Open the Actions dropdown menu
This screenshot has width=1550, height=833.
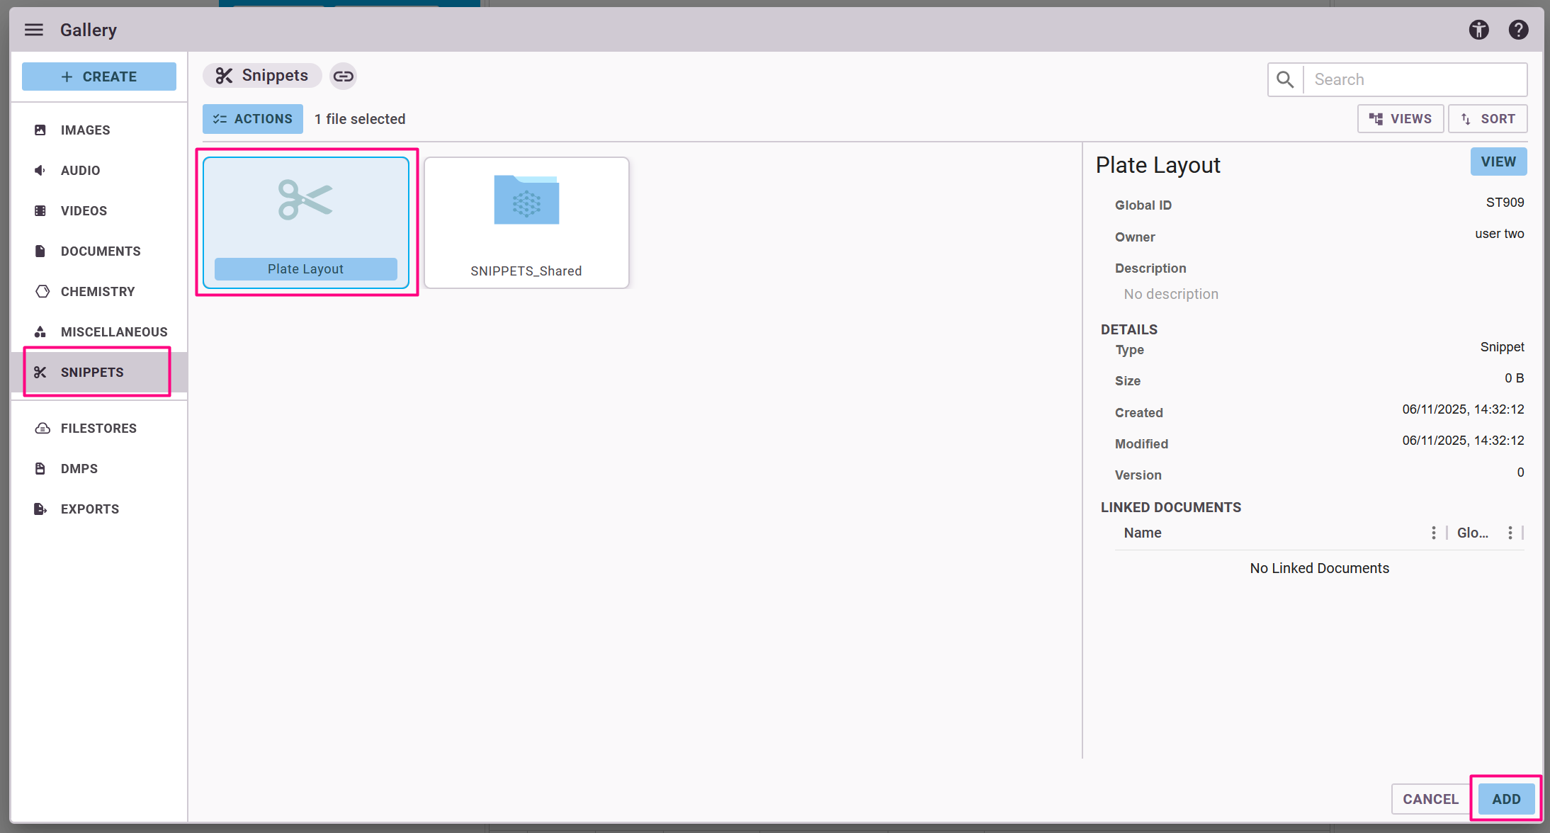[x=253, y=119]
